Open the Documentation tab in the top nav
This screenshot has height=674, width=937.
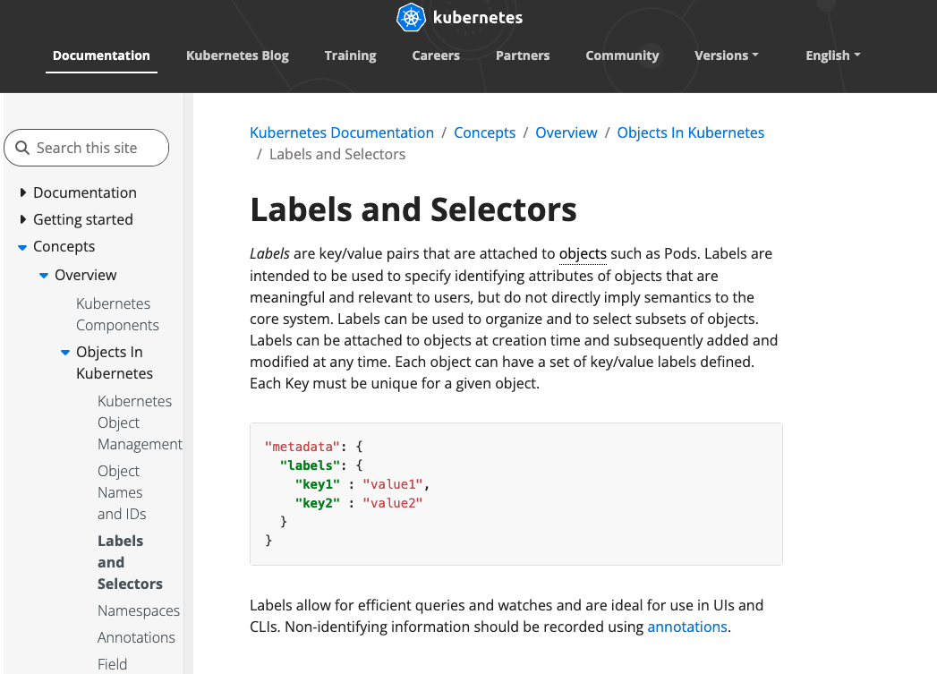(x=101, y=55)
